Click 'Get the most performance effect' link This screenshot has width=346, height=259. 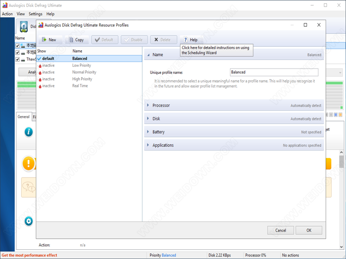29,255
